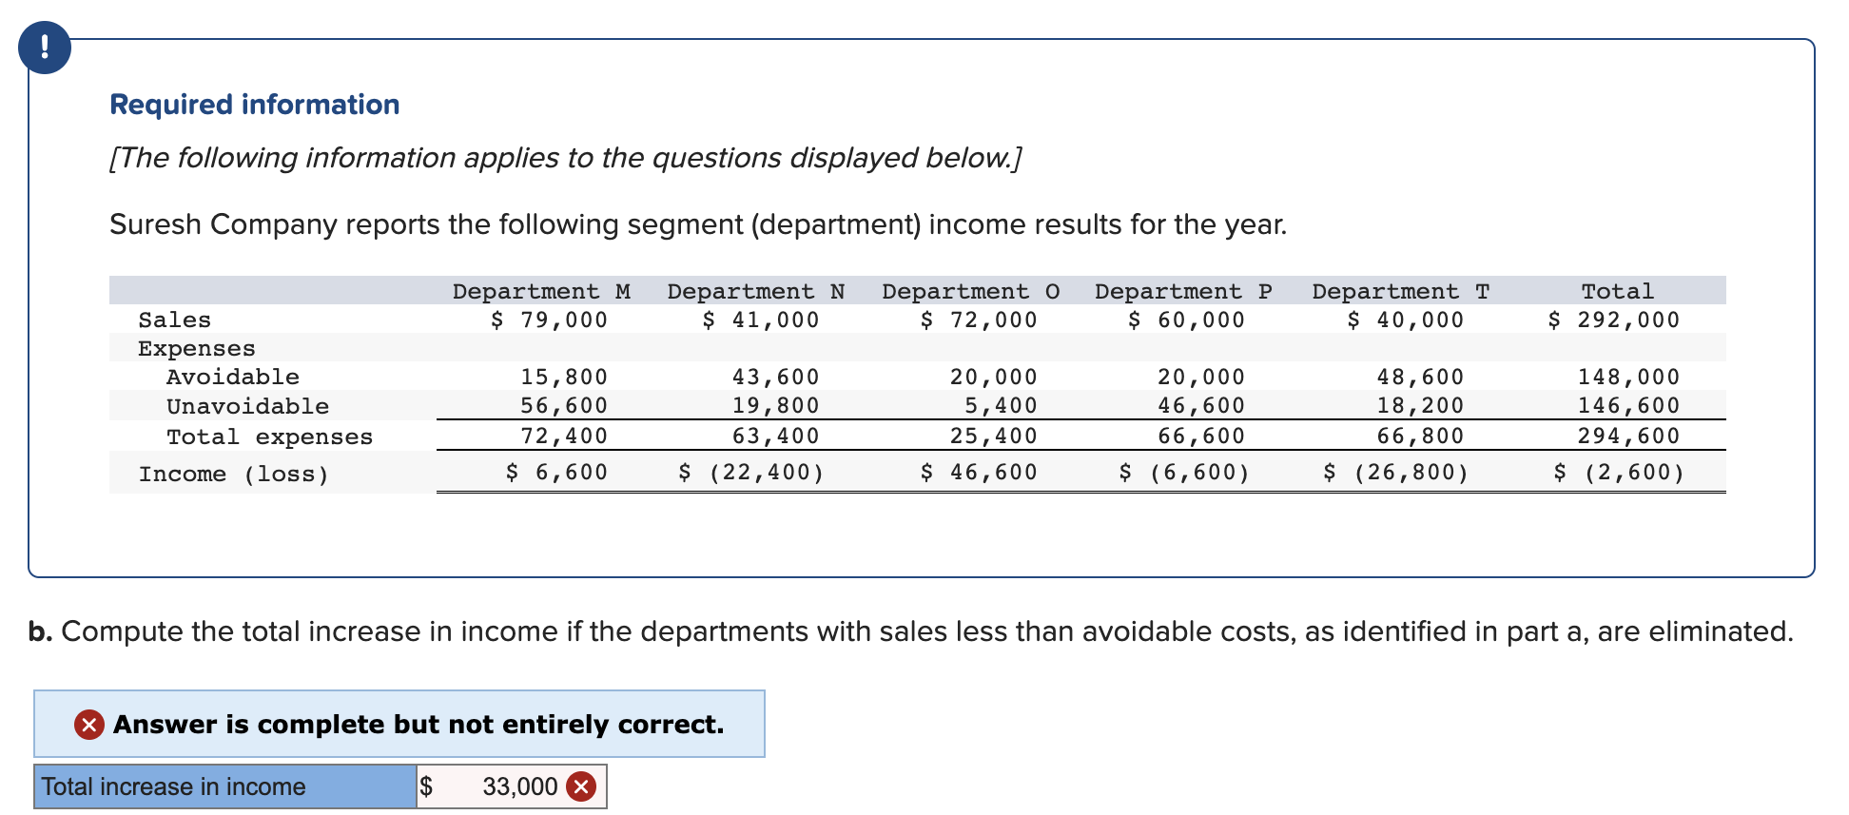The height and width of the screenshot is (815, 1849).
Task: Click the Department N column header
Action: (x=756, y=291)
